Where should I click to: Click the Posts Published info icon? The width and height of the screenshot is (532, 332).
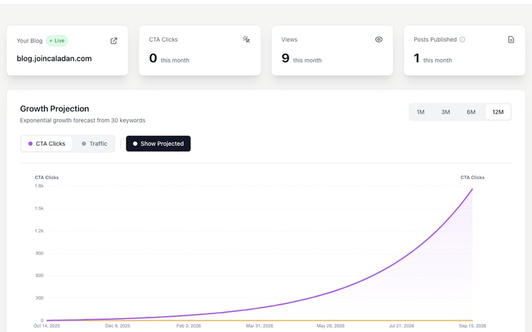tap(463, 40)
